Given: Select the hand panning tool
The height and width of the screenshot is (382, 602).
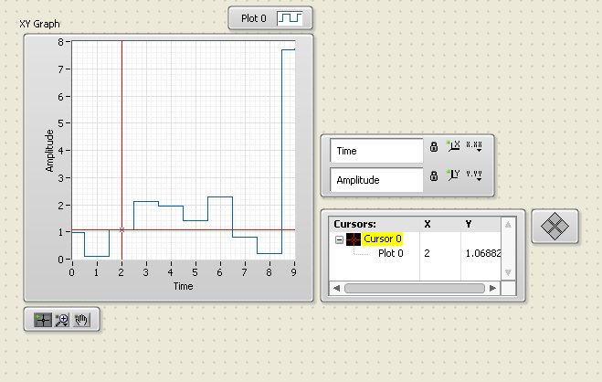Looking at the screenshot, I should 81,320.
